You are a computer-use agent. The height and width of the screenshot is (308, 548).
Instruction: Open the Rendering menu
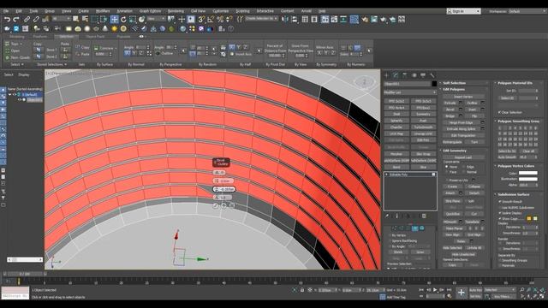tap(176, 11)
